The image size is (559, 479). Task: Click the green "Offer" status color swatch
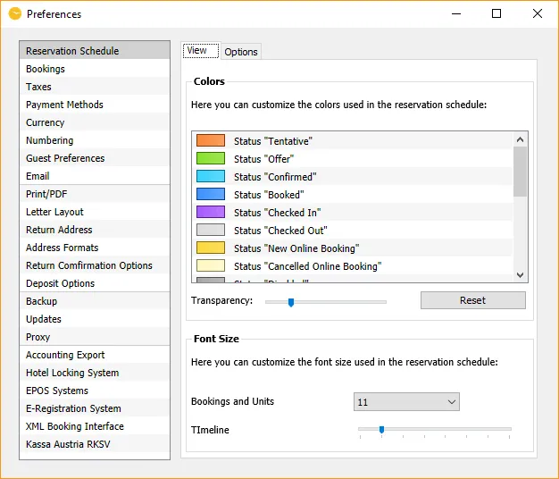pos(211,158)
